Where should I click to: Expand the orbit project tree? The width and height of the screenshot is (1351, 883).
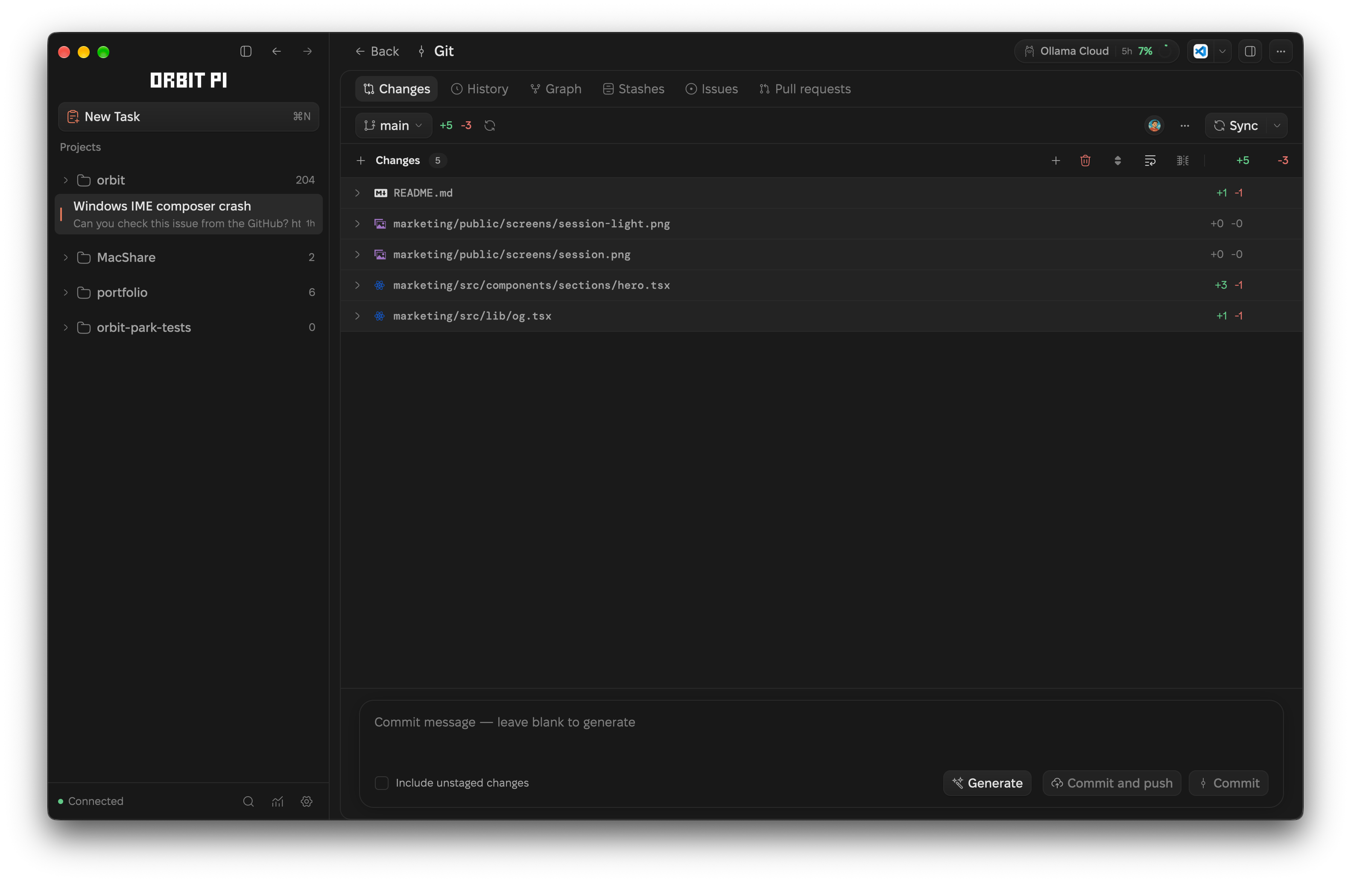tap(66, 181)
